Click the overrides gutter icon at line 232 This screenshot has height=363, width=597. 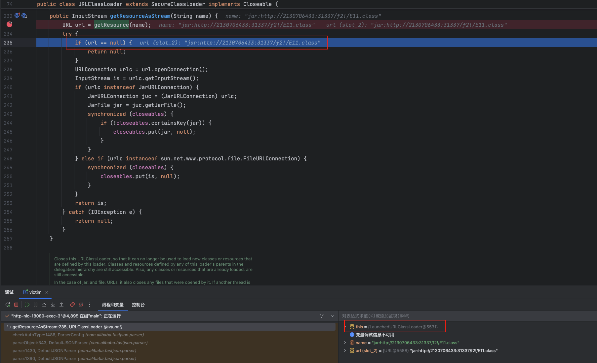[17, 16]
